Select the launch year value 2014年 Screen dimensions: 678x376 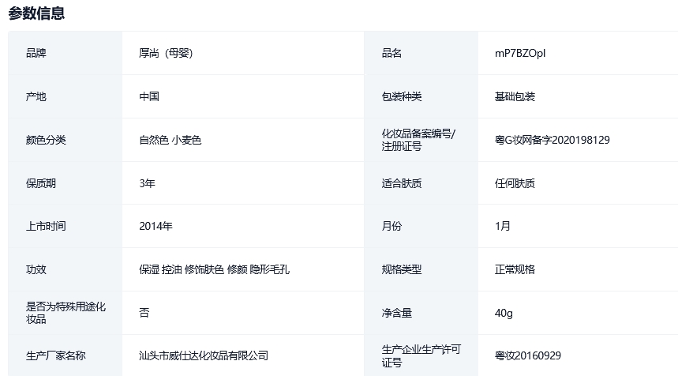coord(155,226)
